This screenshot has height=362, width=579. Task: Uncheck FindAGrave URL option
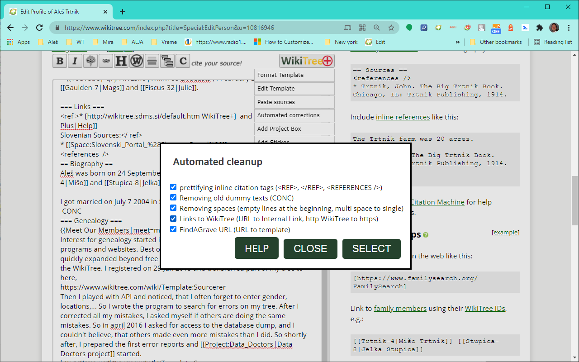[173, 229]
